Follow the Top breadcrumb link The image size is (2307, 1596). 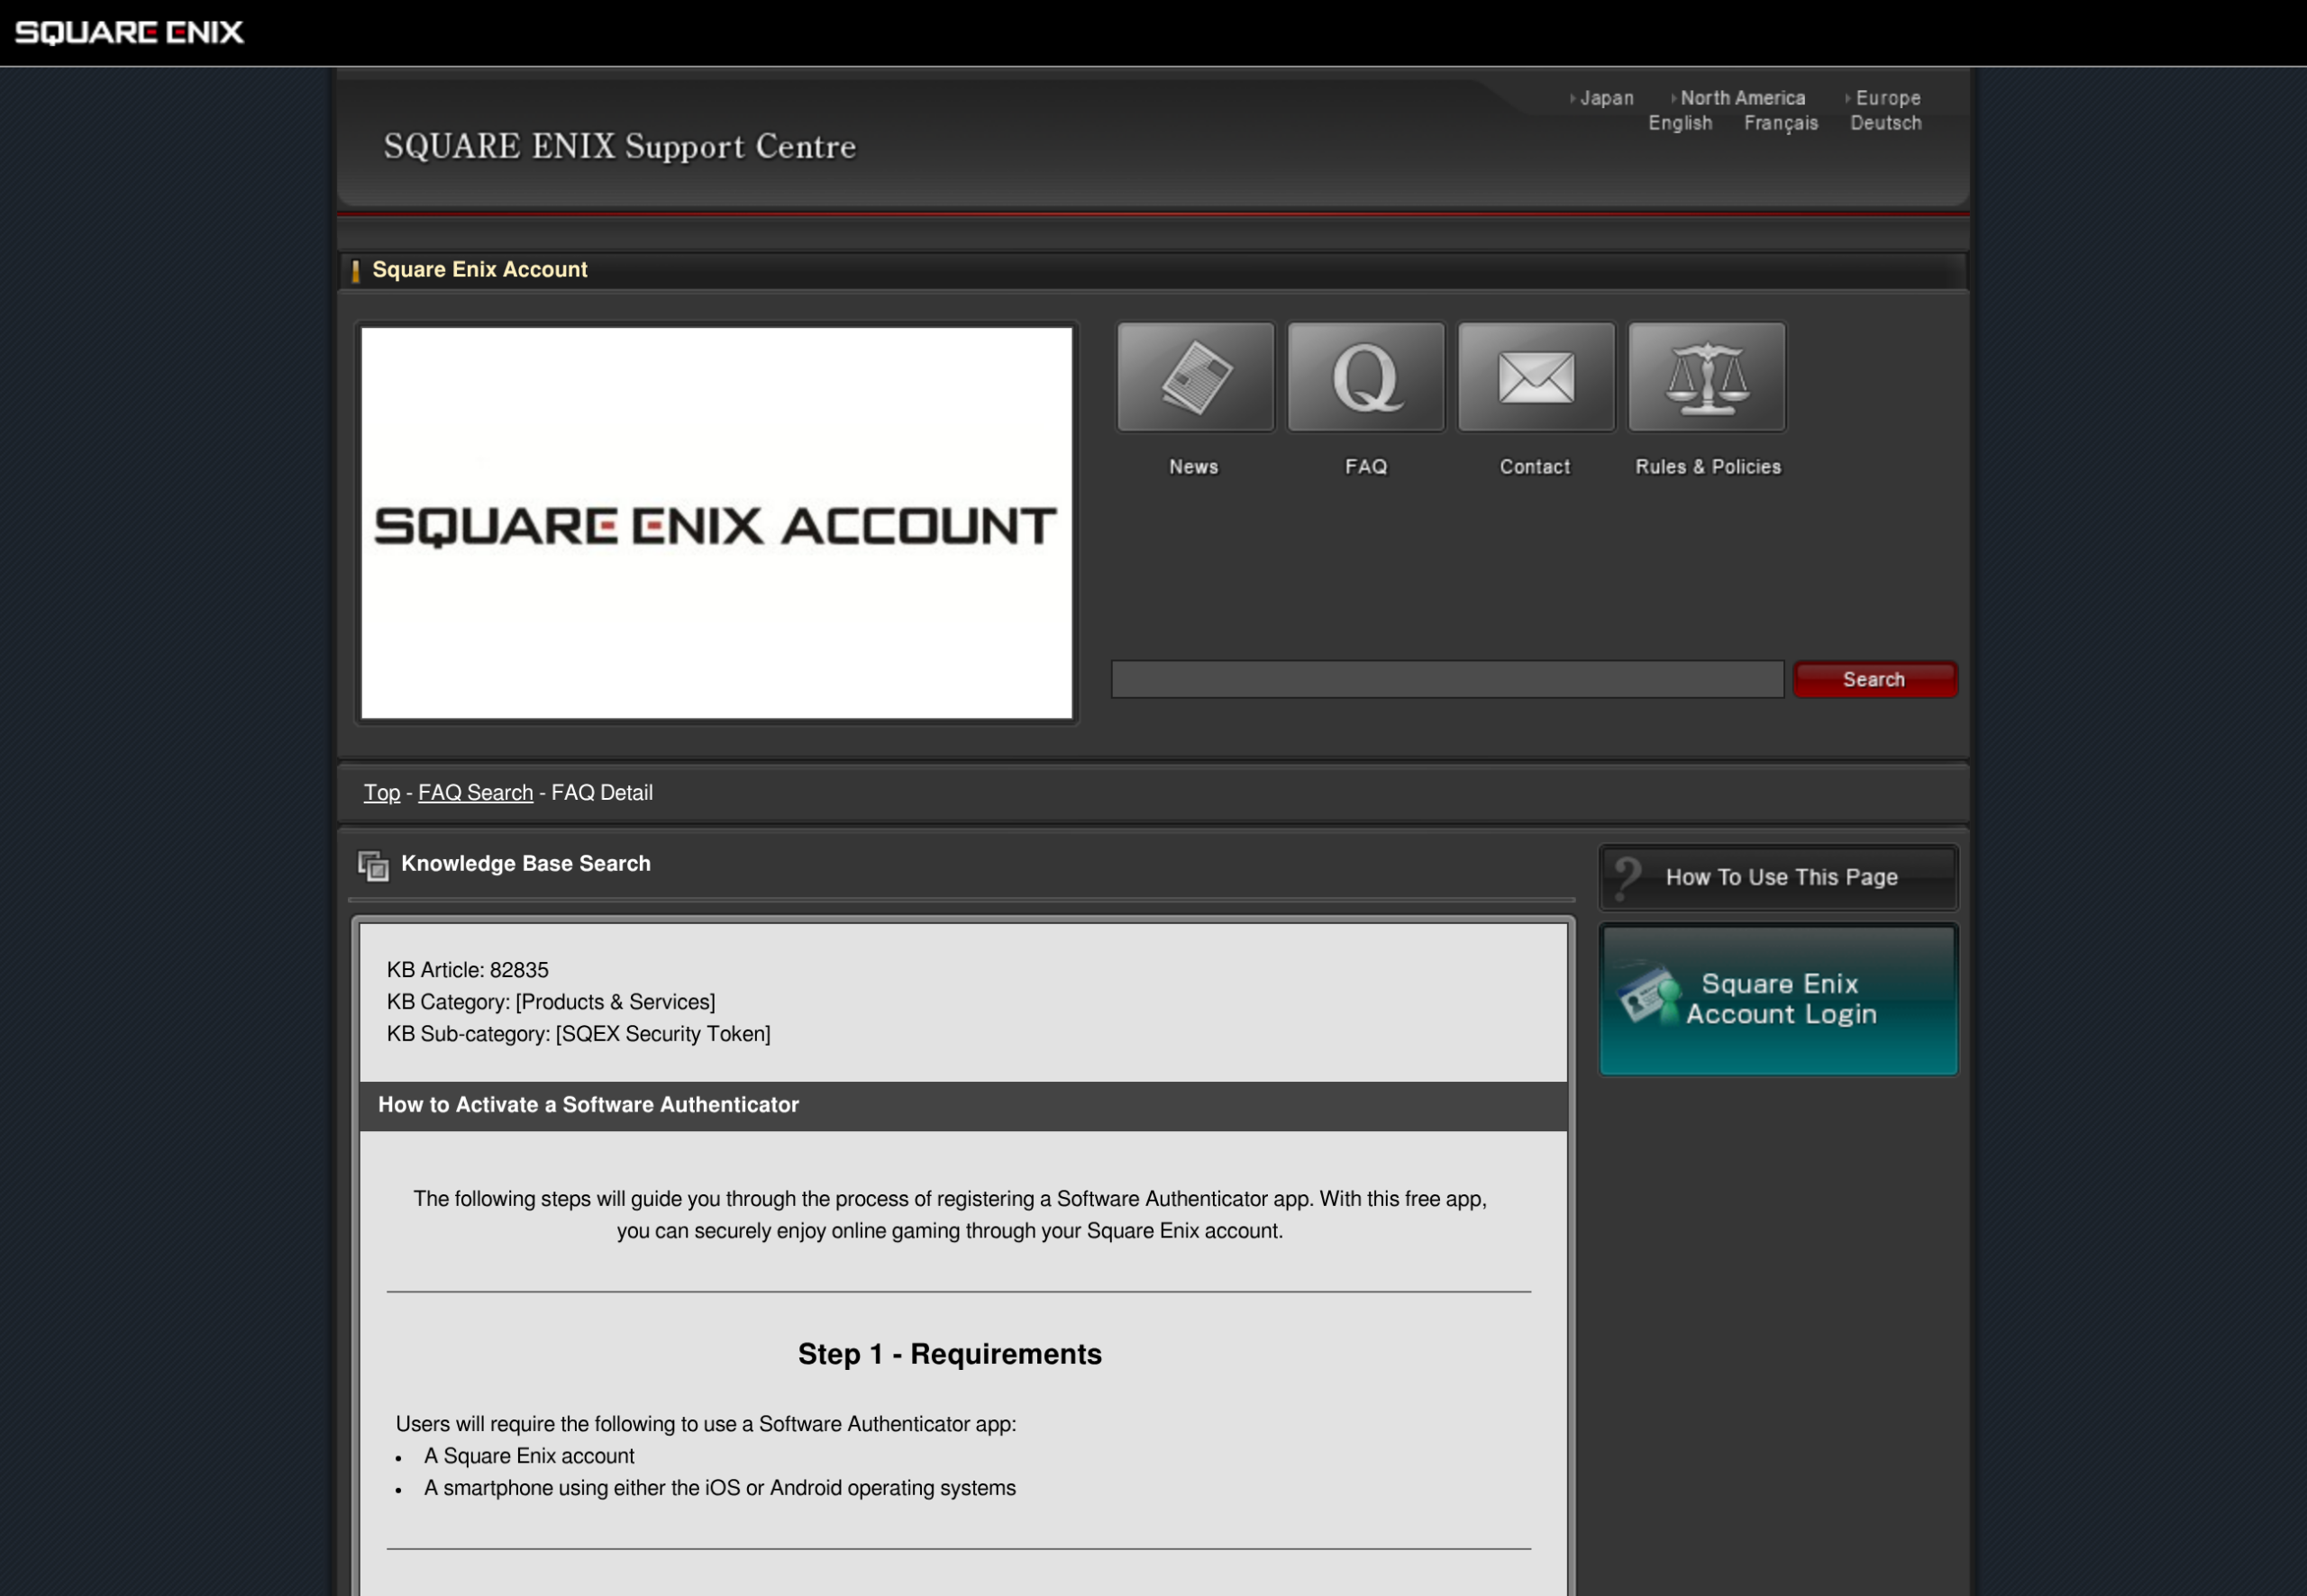[381, 793]
